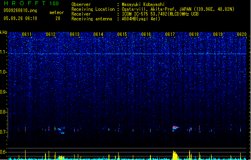Click the curved meteor echo after 0612
This screenshot has height=160, width=251.
tap(61, 131)
